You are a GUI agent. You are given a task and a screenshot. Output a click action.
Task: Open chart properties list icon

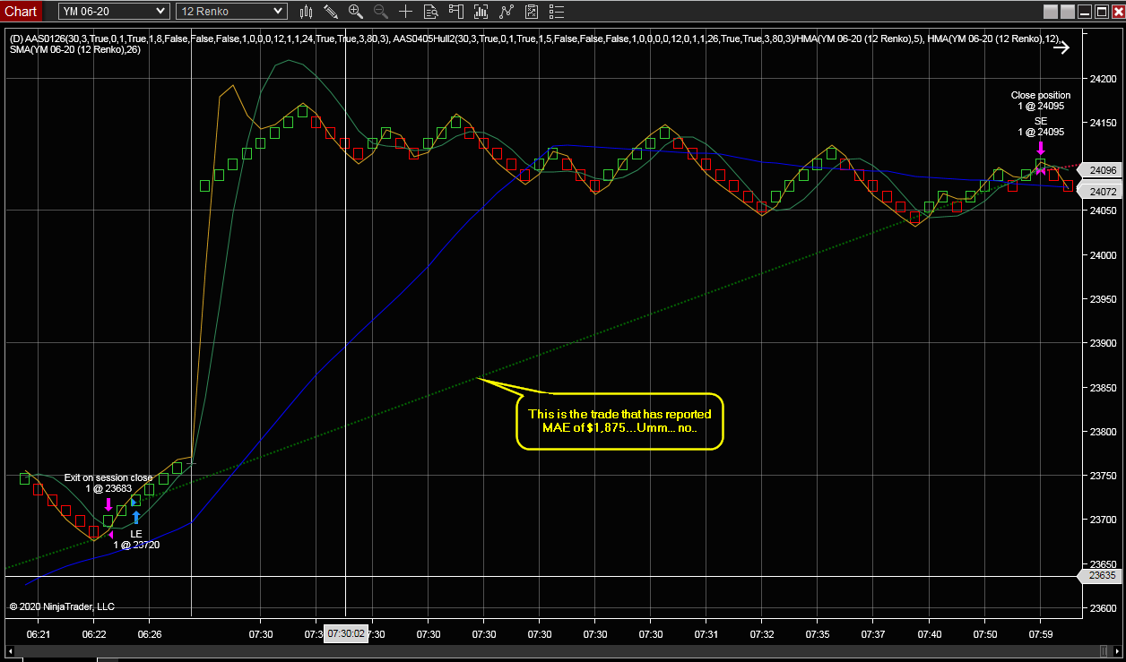(558, 12)
